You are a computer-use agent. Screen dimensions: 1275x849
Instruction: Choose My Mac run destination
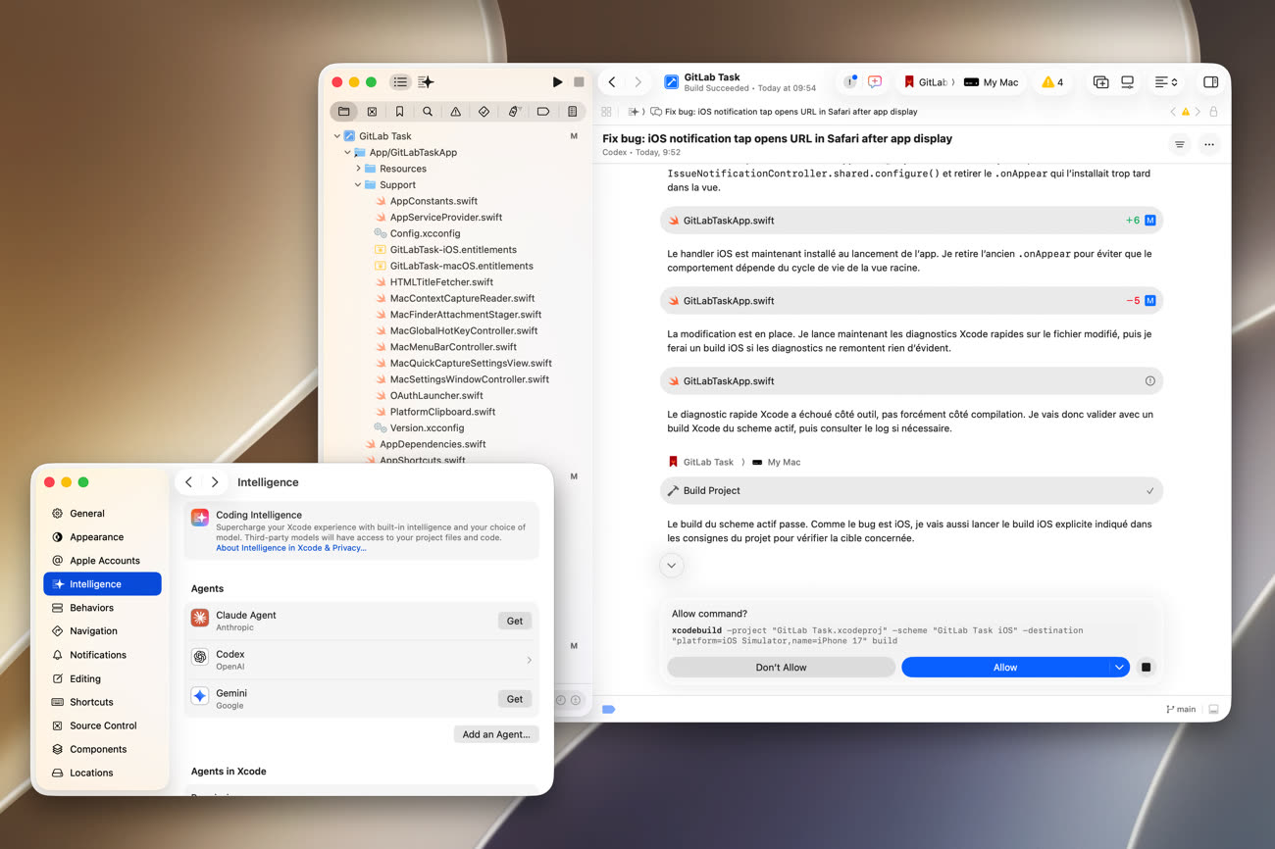(992, 82)
